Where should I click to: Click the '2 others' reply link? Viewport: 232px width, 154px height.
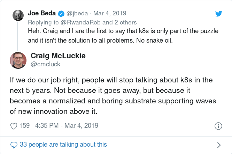click(125, 22)
